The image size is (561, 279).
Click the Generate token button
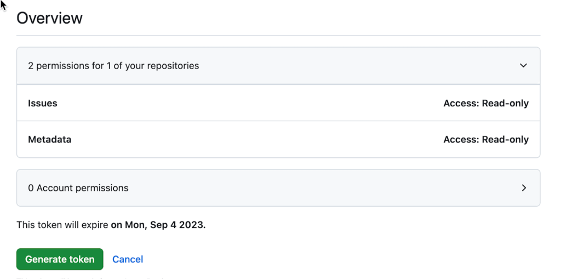pos(60,259)
